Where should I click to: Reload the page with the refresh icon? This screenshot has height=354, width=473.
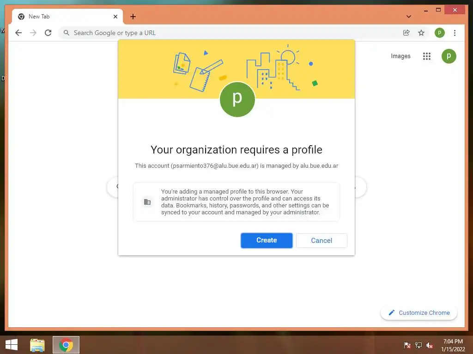pyautogui.click(x=48, y=33)
